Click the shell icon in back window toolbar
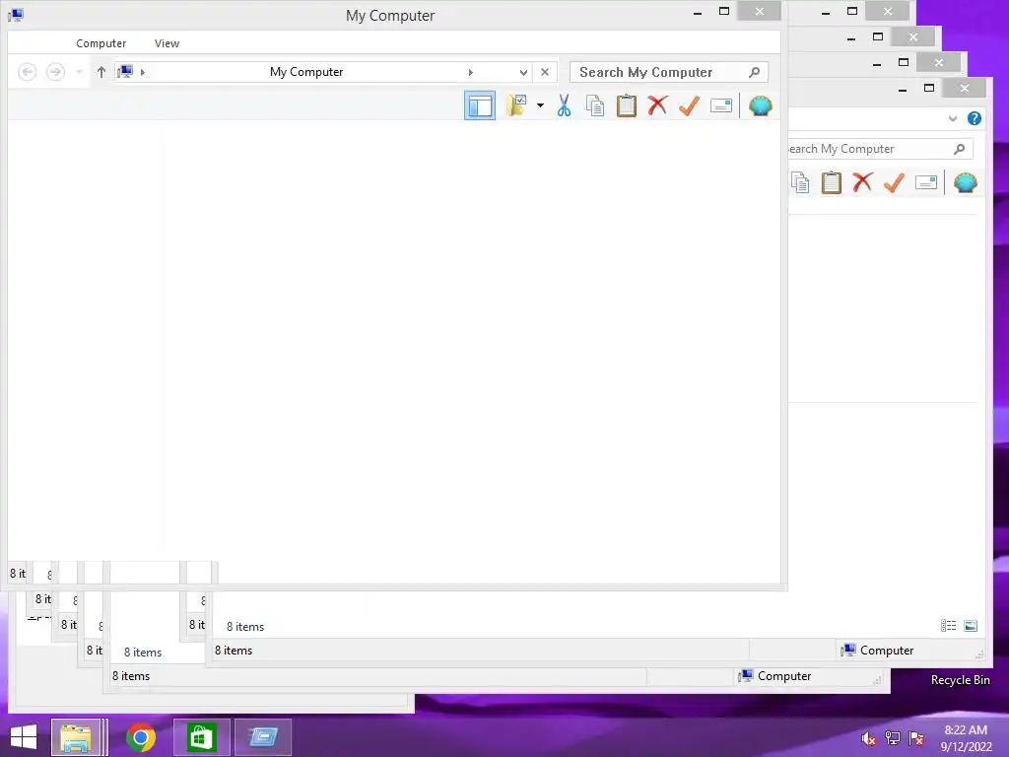Viewport: 1009px width, 757px height. [966, 182]
